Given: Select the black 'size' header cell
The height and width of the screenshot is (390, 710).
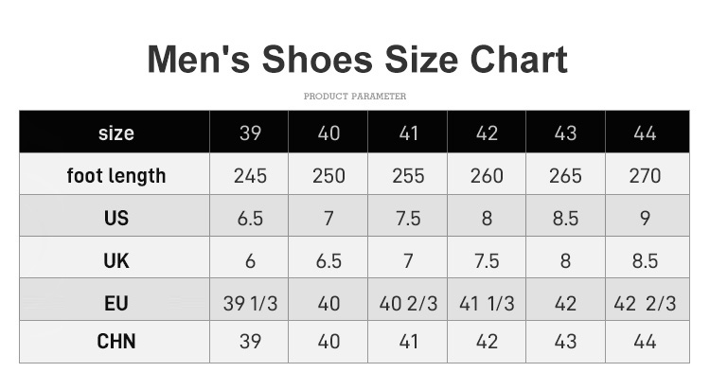Looking at the screenshot, I should pos(115,133).
